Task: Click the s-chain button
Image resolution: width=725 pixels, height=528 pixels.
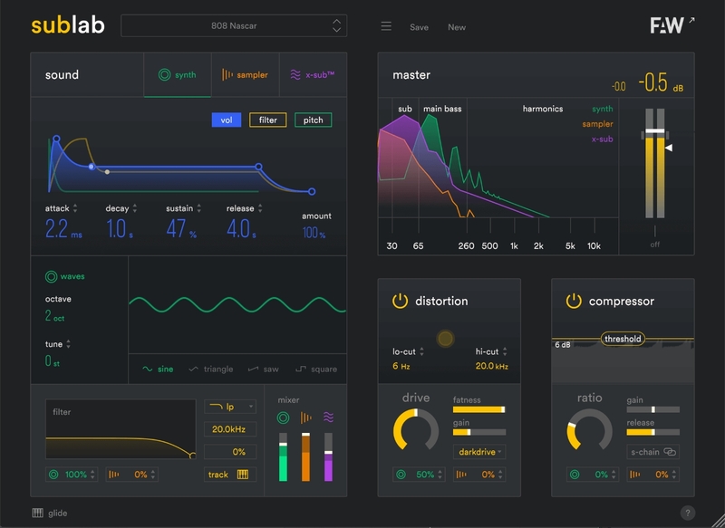Action: tap(652, 452)
